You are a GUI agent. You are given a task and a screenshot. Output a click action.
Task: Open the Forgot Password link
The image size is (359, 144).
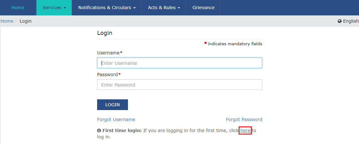coord(244,119)
